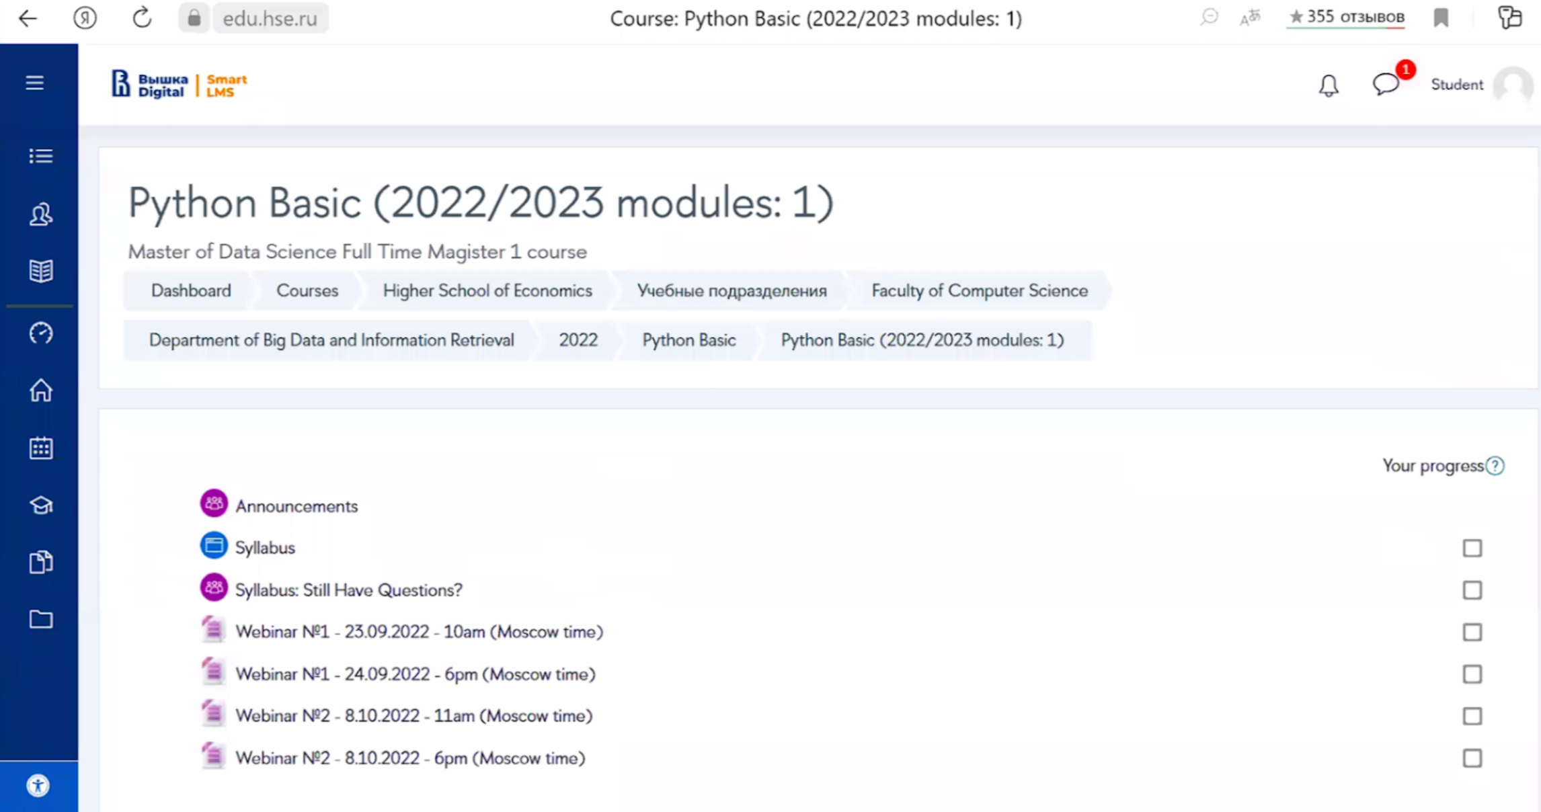Tick Webinar №2 8.10.2022 6pm completion box
The image size is (1541, 812).
coord(1472,758)
